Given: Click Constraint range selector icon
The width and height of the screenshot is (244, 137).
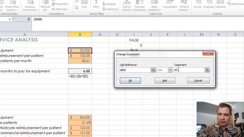Looking at the screenshot, I should [207, 70].
